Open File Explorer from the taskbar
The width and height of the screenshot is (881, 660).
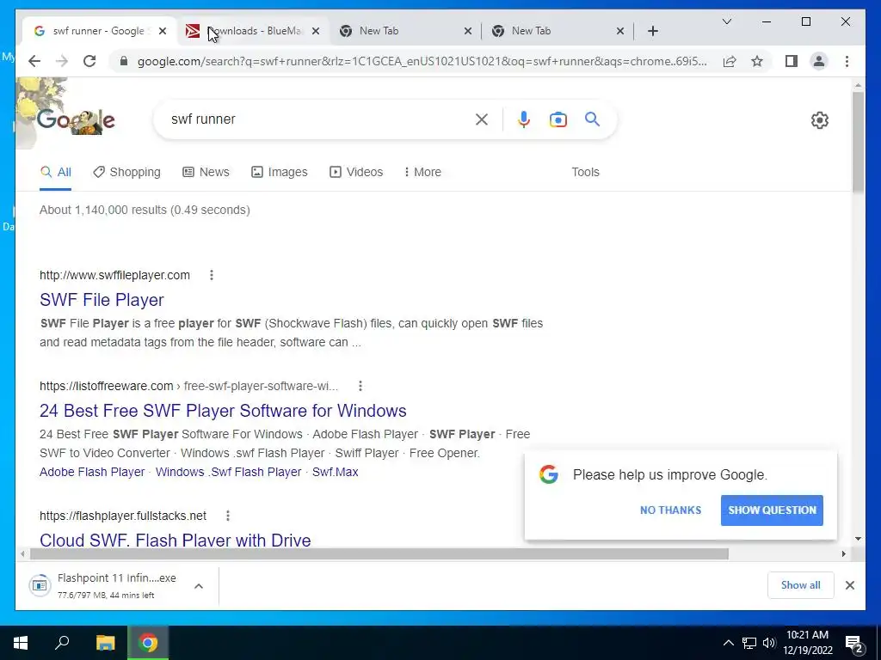coord(105,643)
